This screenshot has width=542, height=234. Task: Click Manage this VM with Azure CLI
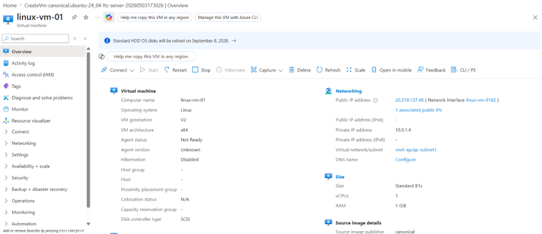pos(228,18)
